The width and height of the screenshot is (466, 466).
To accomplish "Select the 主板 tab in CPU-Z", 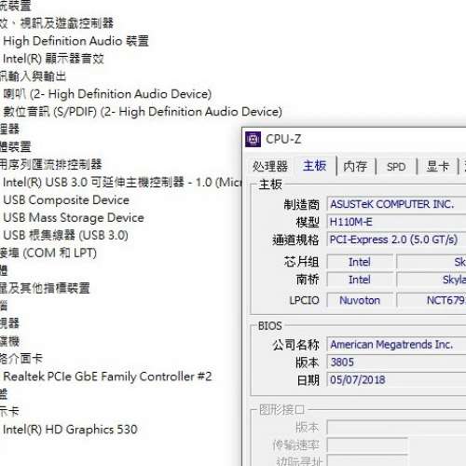I will 315,166.
